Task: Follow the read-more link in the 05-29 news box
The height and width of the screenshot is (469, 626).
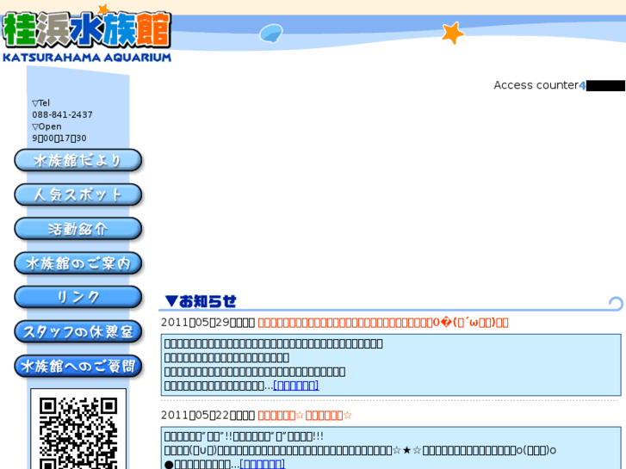Action: pyautogui.click(x=296, y=386)
